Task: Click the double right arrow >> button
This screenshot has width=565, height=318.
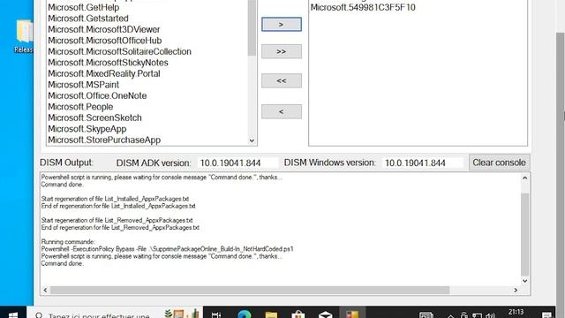Action: (x=282, y=51)
